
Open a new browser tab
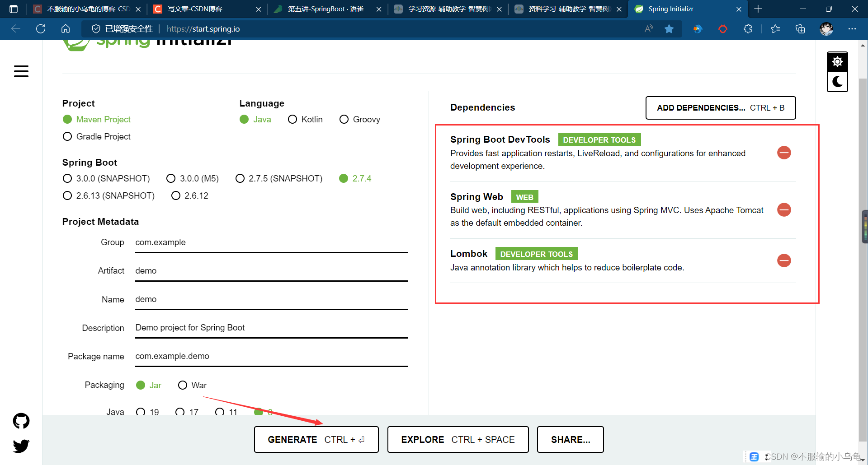click(x=758, y=9)
